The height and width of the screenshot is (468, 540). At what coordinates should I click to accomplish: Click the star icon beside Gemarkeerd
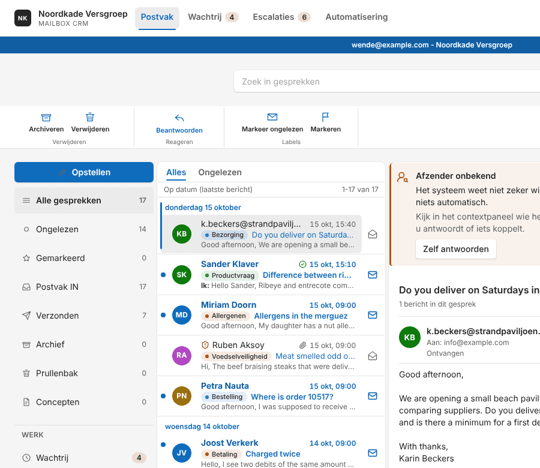tap(26, 258)
